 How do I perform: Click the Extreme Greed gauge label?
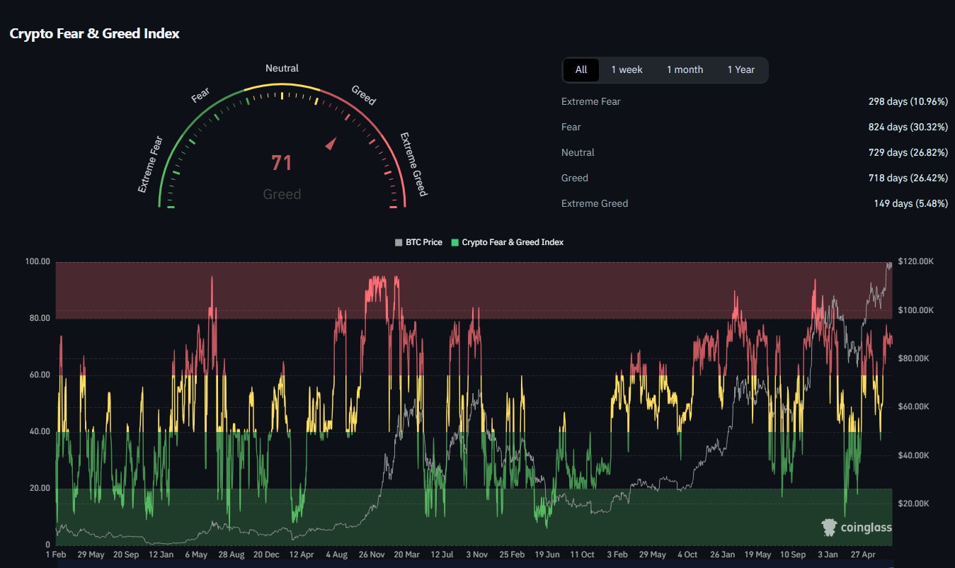pos(413,164)
